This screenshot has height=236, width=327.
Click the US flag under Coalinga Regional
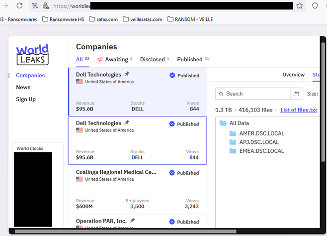(79, 179)
